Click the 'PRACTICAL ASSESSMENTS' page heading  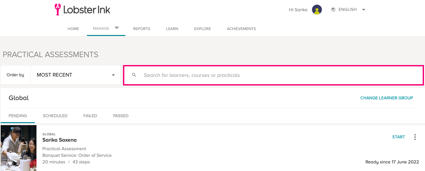(50, 54)
